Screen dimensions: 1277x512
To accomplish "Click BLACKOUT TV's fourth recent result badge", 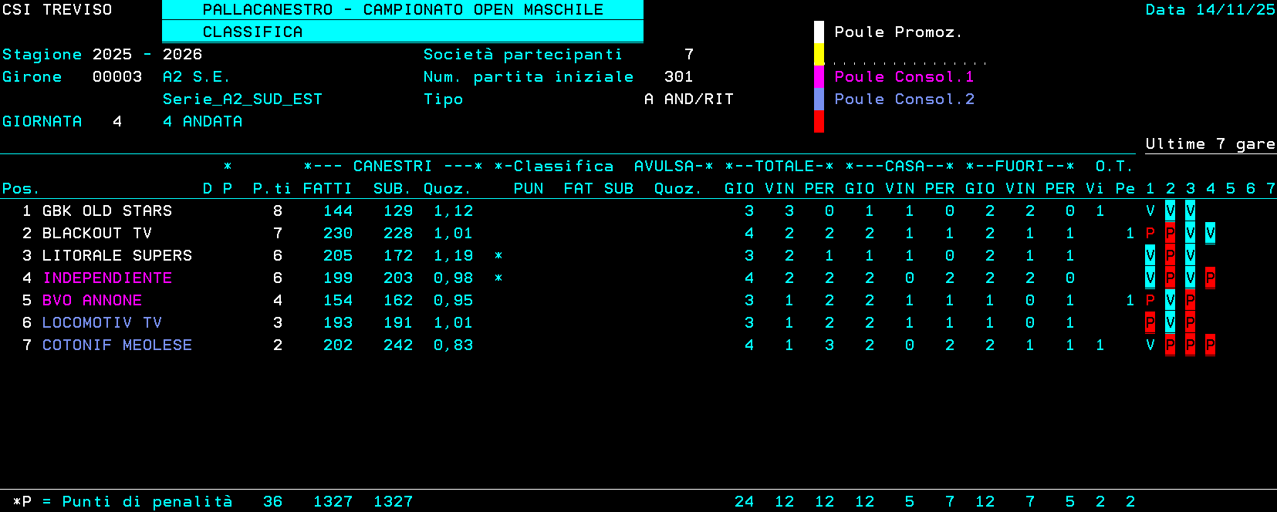I will (1210, 233).
